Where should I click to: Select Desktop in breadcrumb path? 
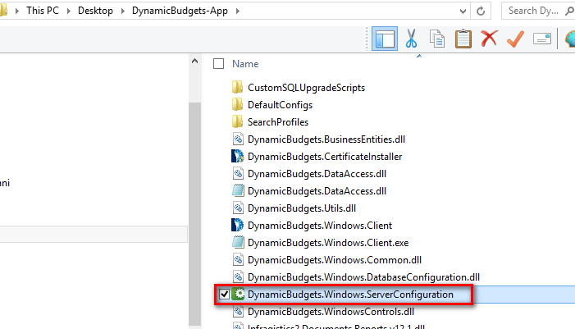[x=95, y=11]
